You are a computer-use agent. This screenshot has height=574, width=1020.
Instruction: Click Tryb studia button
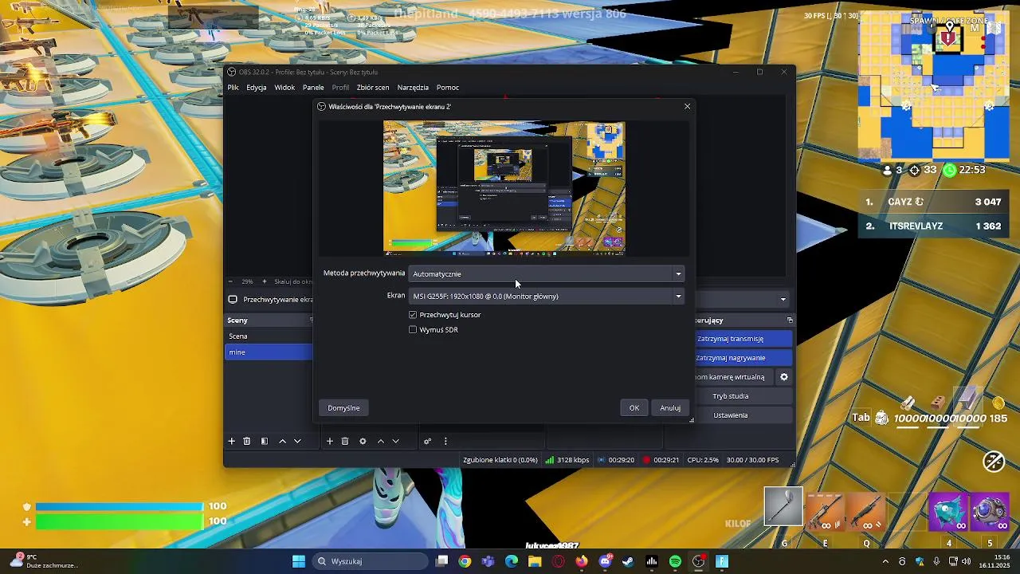(743, 396)
